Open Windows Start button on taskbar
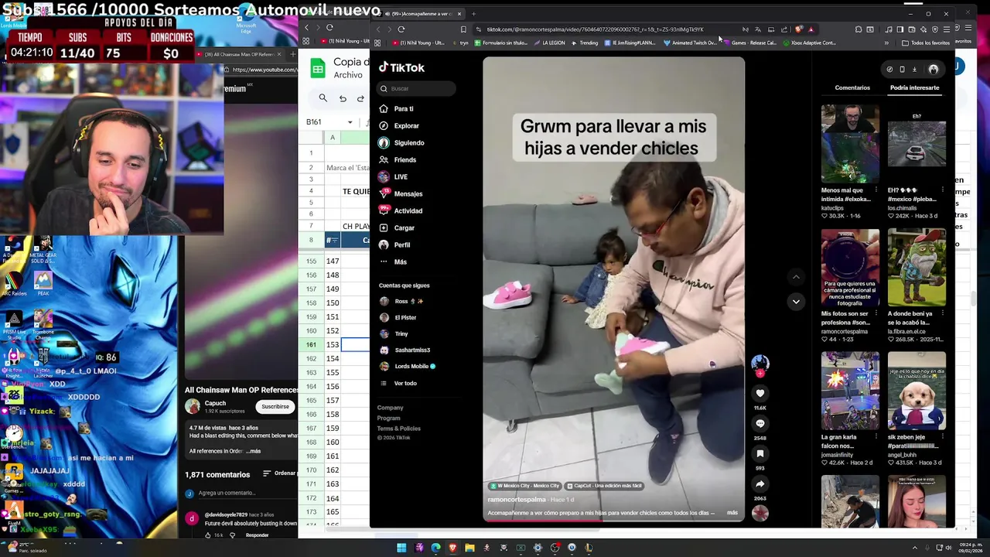The width and height of the screenshot is (990, 557). coord(401,548)
